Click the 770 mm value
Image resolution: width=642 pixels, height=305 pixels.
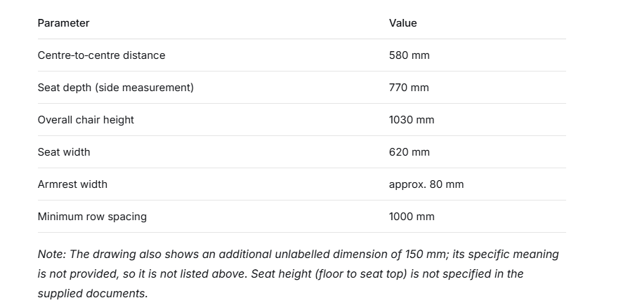tap(409, 88)
